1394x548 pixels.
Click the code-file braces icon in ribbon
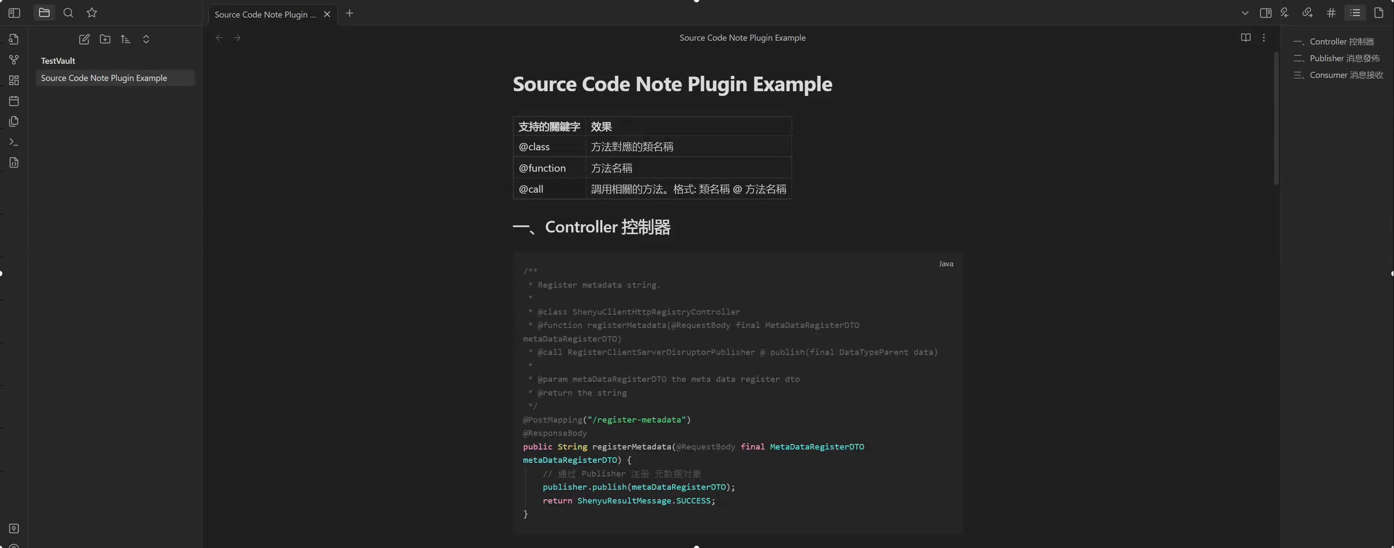(14, 162)
